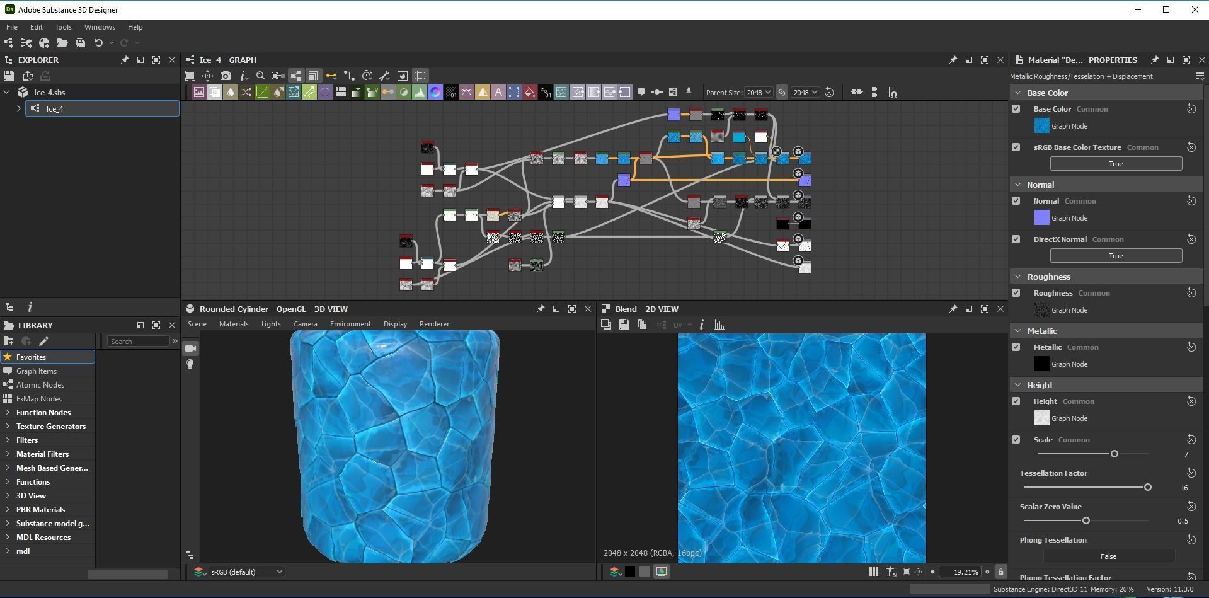Uncheck the sRGB Base Color Texture checkbox

point(1016,147)
